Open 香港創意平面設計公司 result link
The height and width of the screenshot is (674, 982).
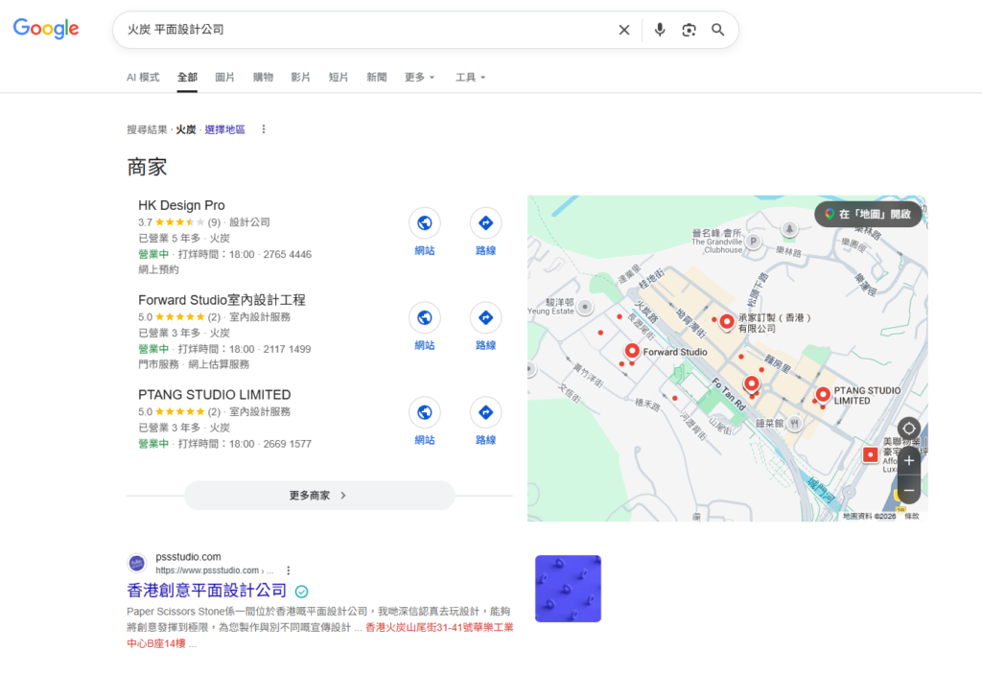tap(207, 591)
